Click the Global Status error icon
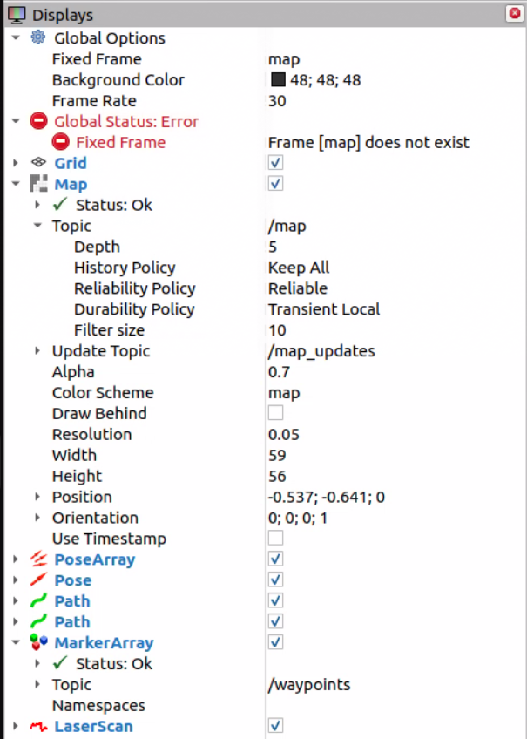 click(x=38, y=121)
